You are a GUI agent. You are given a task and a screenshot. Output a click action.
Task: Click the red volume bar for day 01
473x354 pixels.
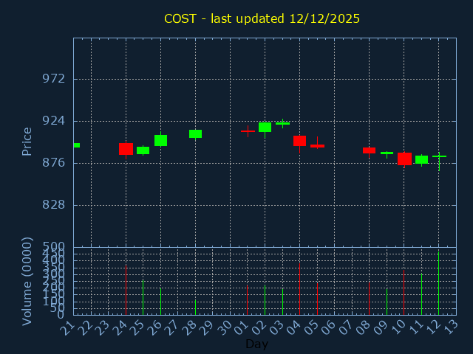click(248, 300)
